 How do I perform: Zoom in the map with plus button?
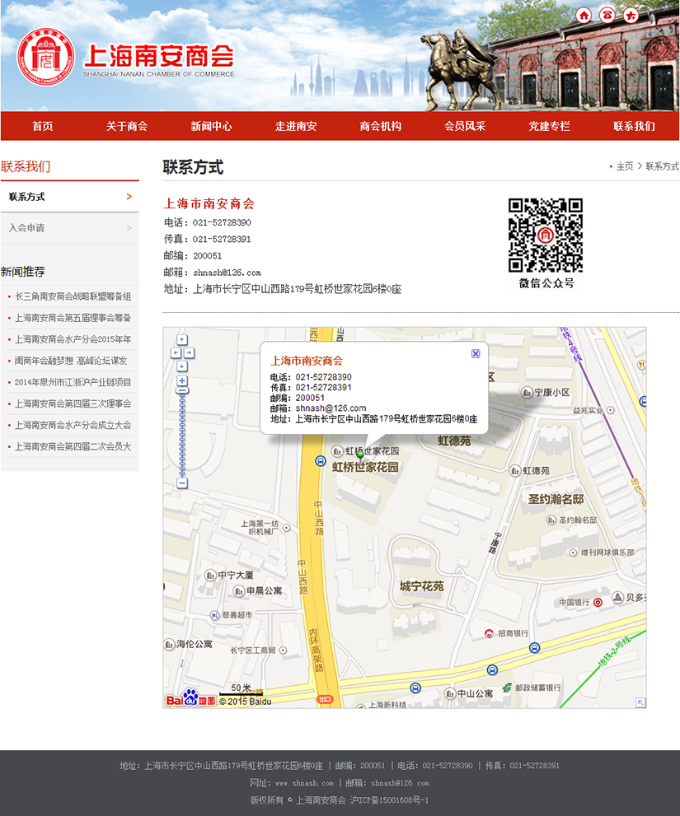(x=182, y=381)
